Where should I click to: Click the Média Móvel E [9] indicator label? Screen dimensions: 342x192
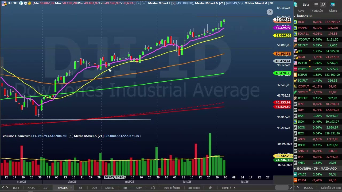[x=162, y=3]
